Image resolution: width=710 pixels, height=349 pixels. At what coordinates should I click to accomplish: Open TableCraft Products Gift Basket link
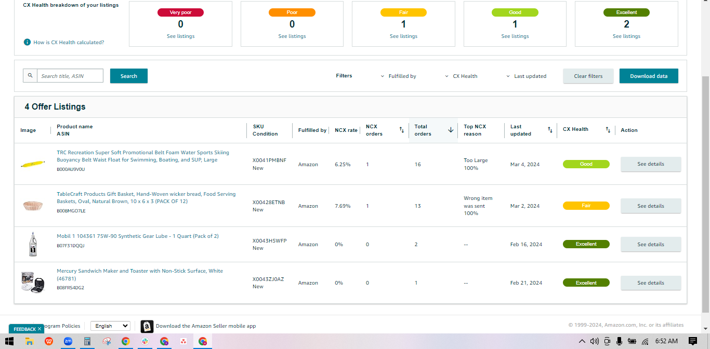pyautogui.click(x=146, y=197)
